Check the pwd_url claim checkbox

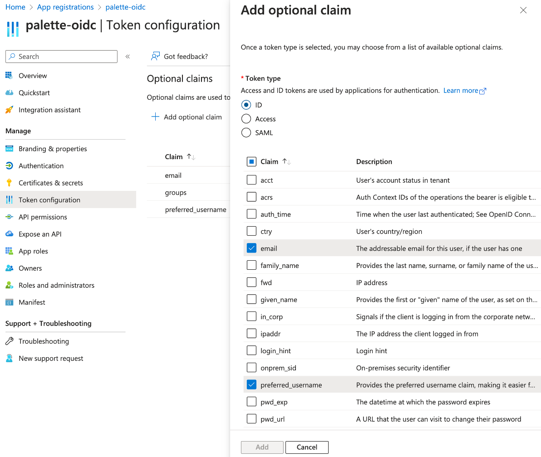(x=251, y=419)
